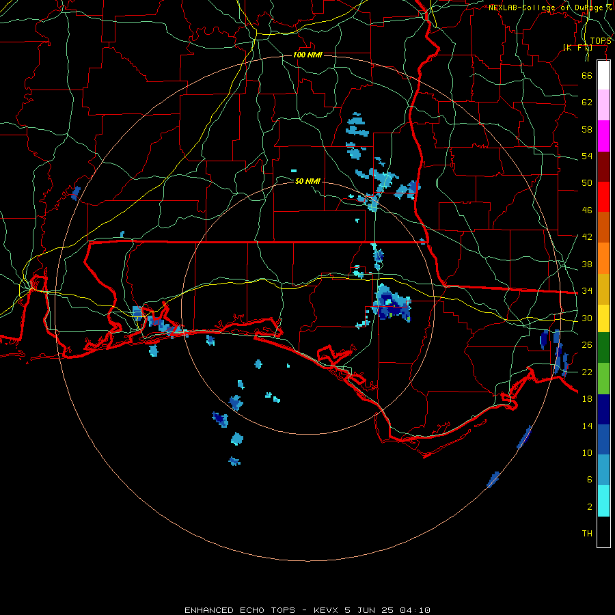Select the dark red (maroon) legend swatch
615x615 pixels.
coord(603,167)
